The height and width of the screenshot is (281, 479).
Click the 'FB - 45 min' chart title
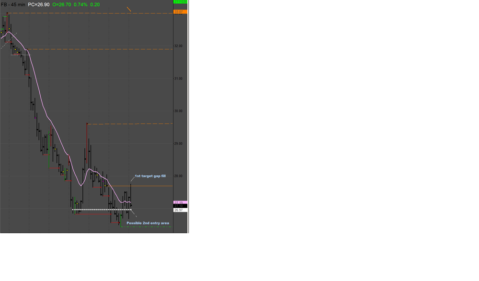(13, 5)
